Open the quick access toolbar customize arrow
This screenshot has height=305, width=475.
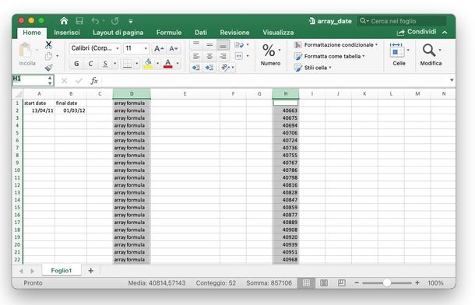131,21
